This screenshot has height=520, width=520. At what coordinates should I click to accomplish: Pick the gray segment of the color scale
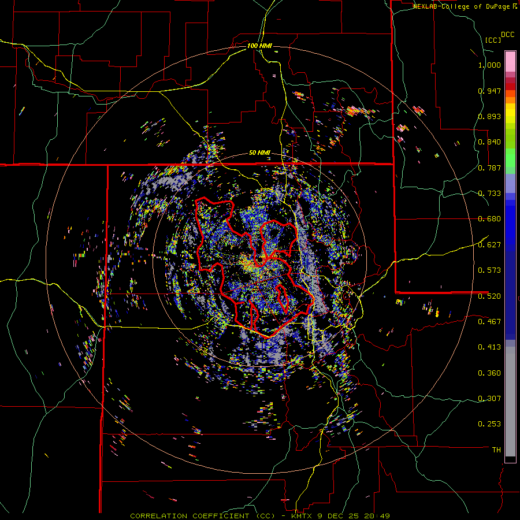coord(510,402)
